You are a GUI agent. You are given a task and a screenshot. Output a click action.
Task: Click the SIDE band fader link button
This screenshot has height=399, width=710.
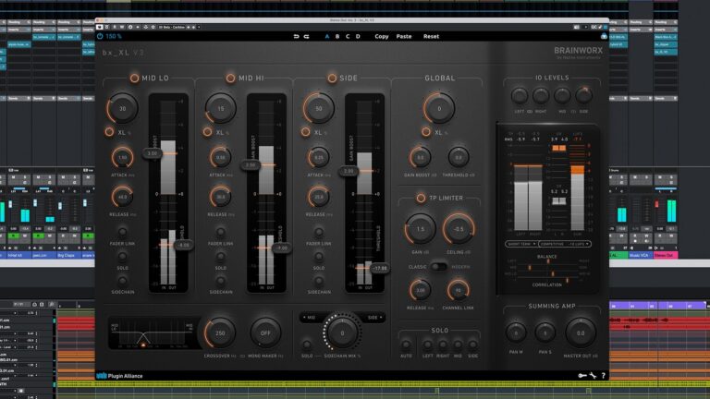(319, 232)
